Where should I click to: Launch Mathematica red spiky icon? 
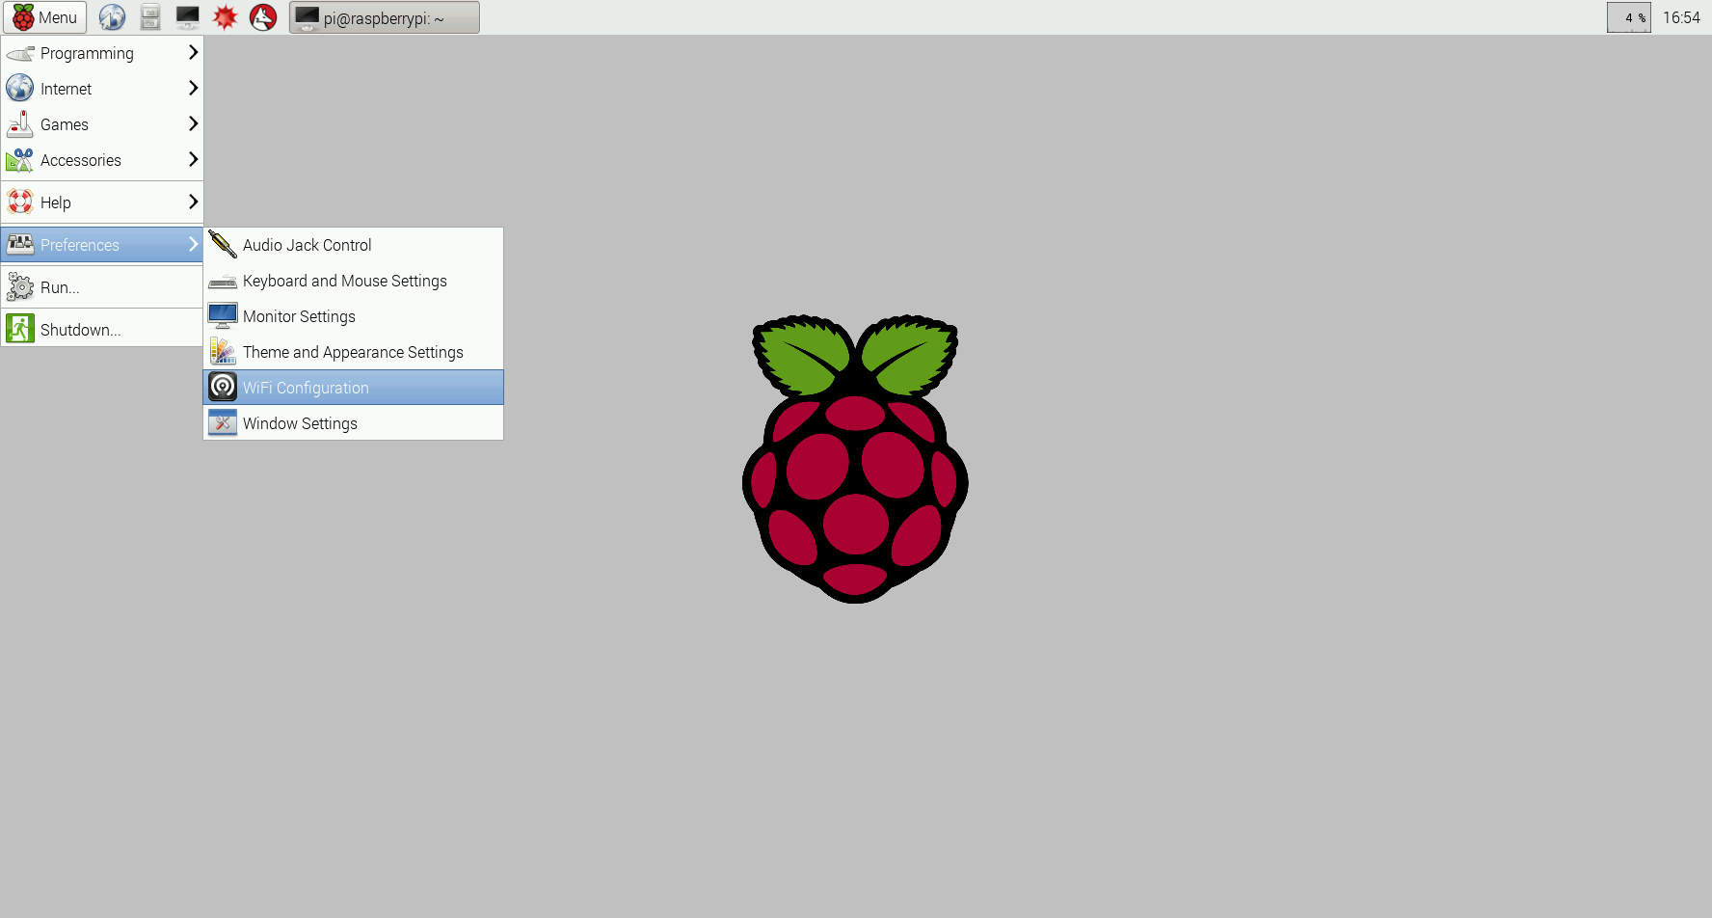coord(226,17)
